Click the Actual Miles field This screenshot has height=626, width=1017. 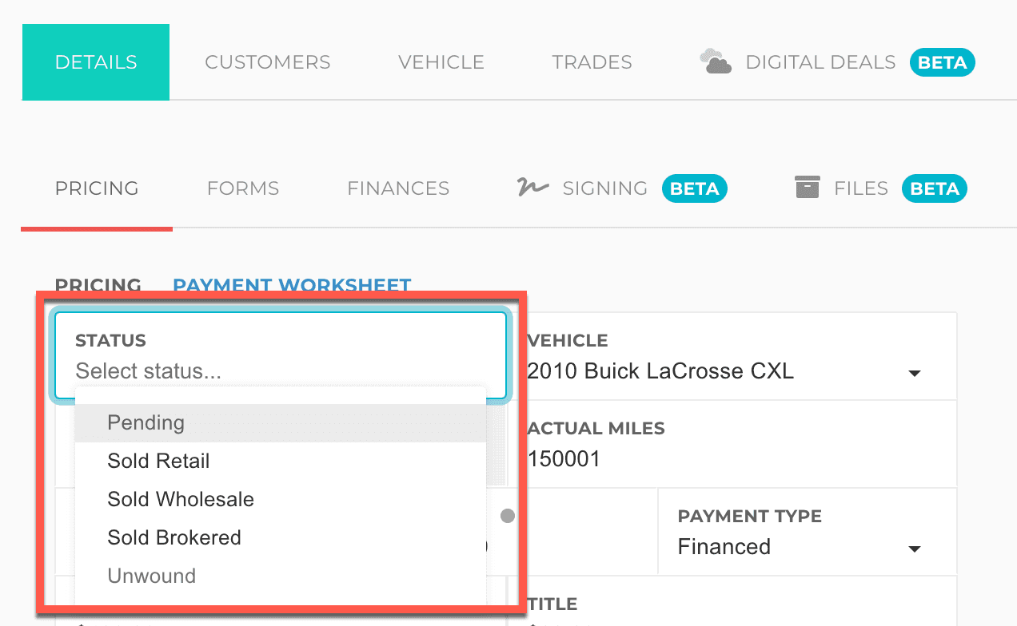click(720, 459)
